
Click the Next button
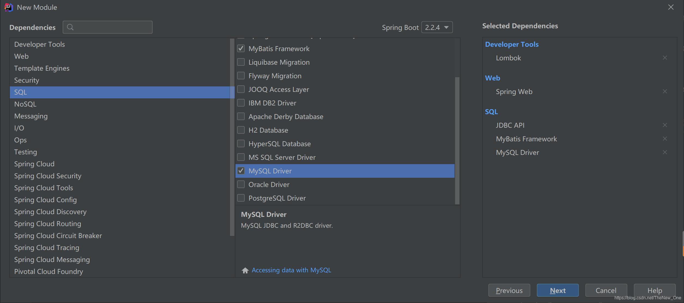[x=558, y=290]
